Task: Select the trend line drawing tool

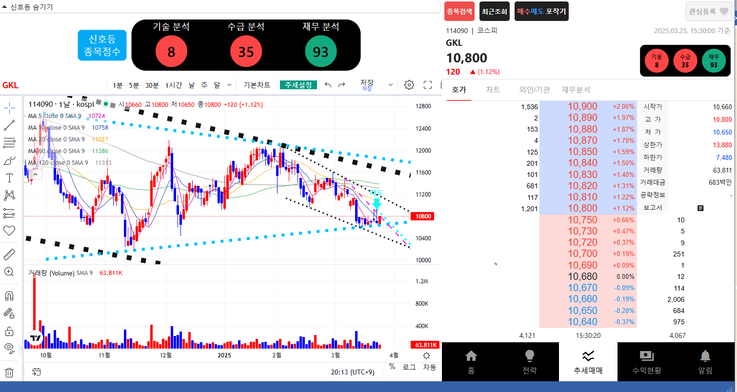Action: click(9, 125)
